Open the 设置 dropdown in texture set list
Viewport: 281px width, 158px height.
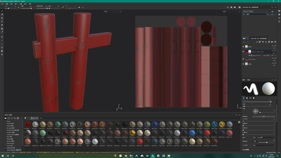point(273,11)
